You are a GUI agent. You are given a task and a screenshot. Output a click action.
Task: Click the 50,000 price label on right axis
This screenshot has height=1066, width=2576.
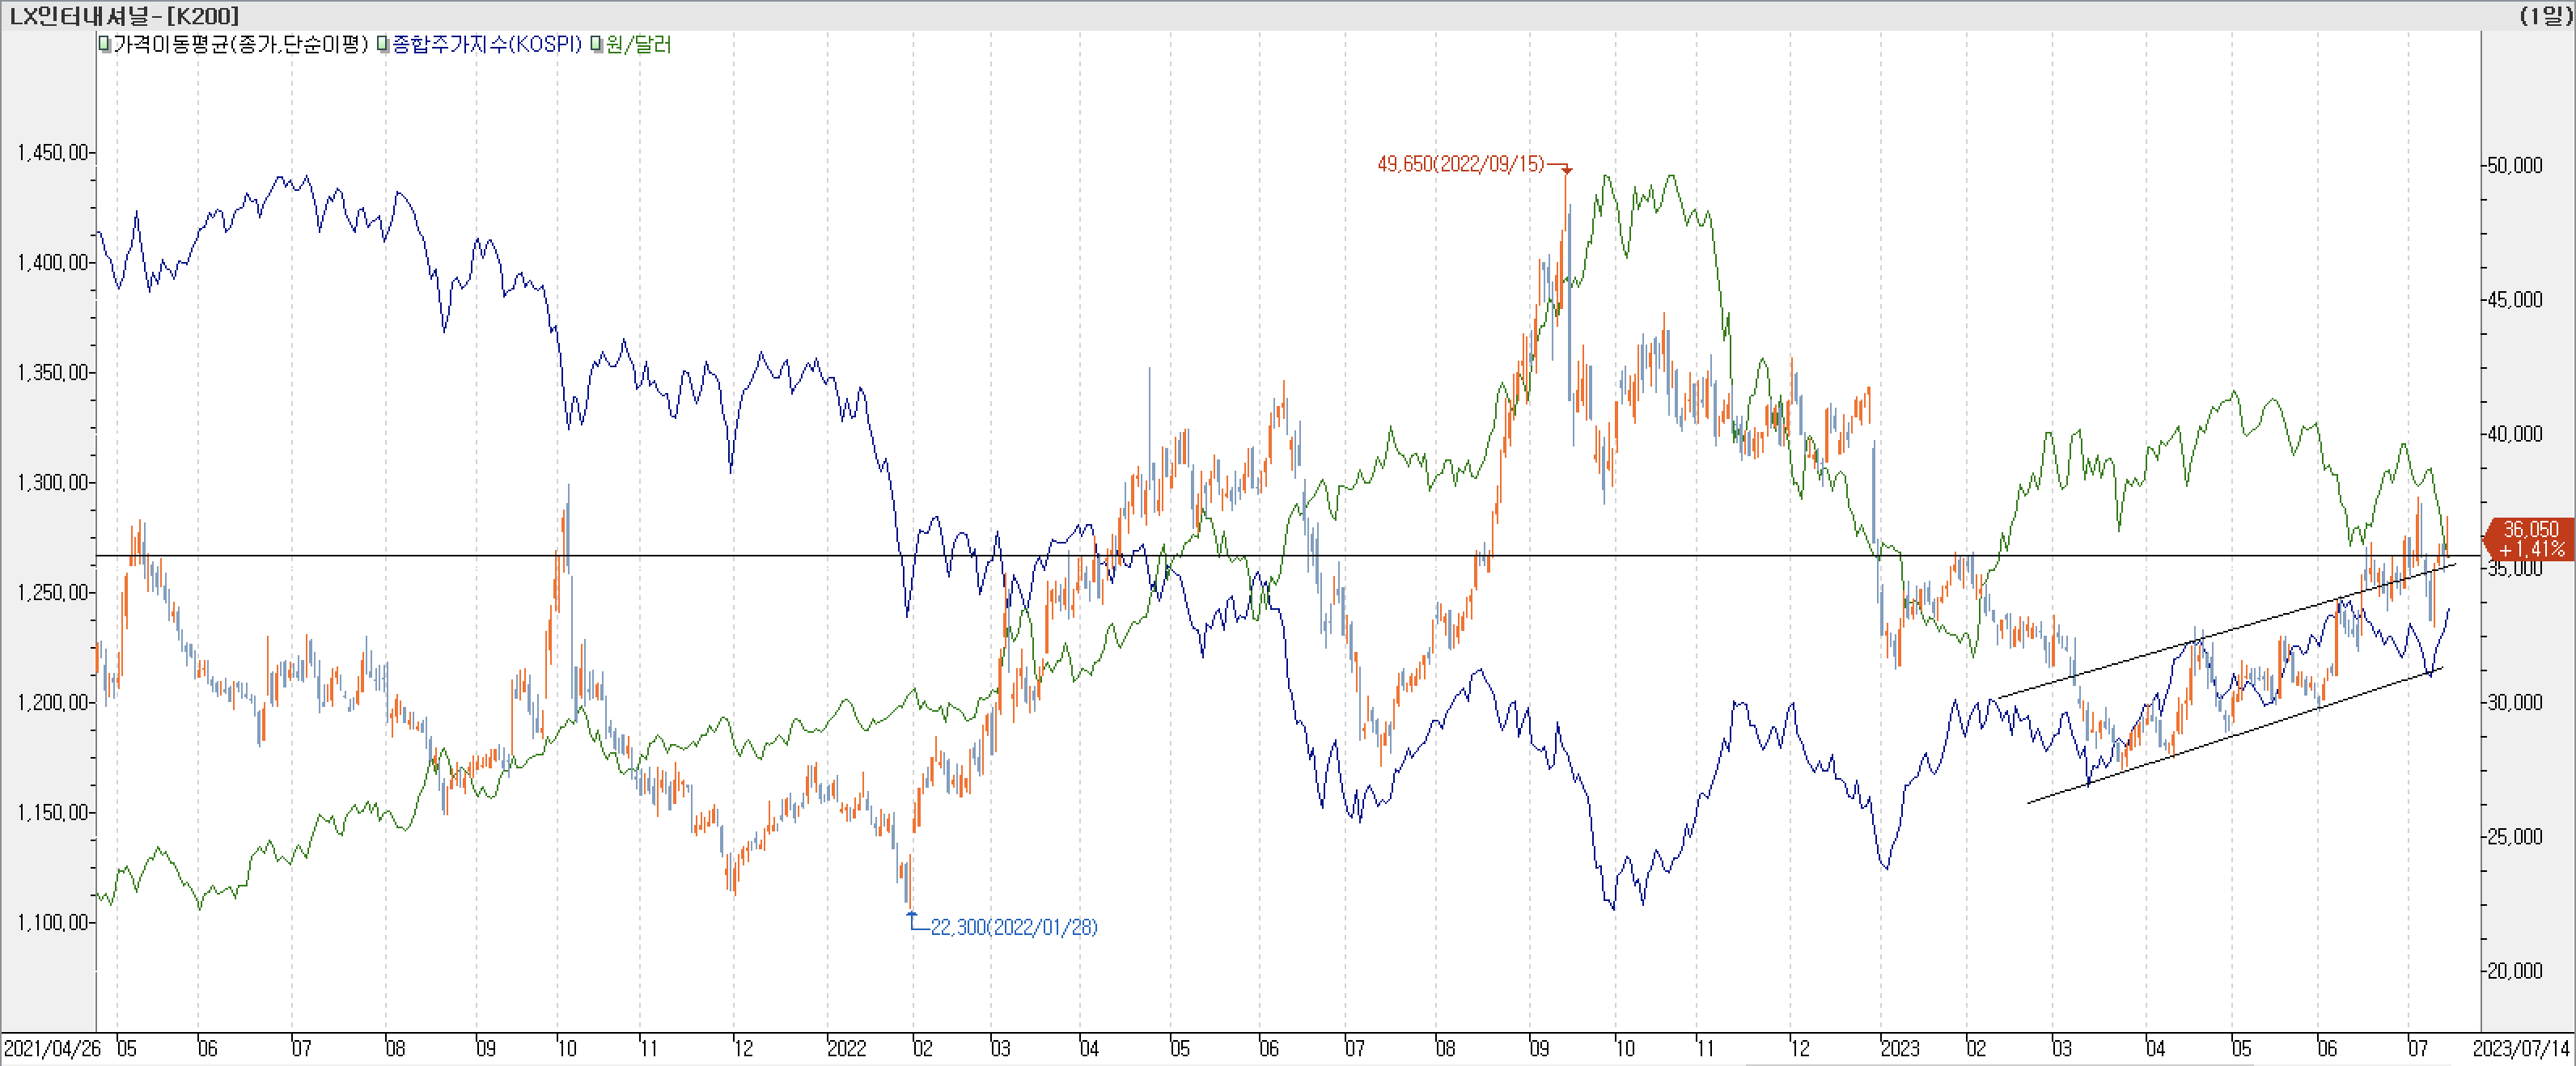pyautogui.click(x=2515, y=165)
